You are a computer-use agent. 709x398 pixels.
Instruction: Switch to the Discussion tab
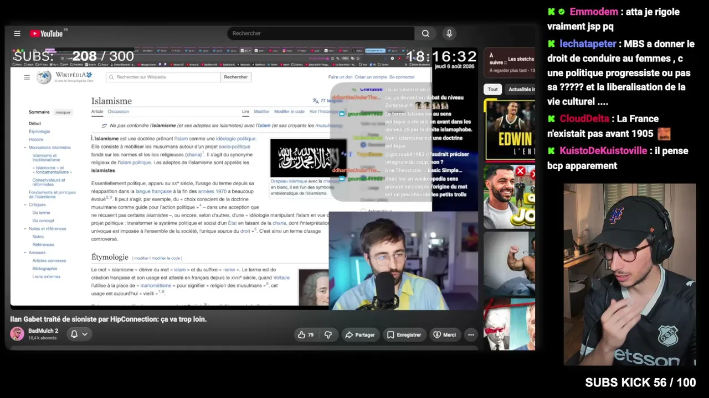[x=119, y=112]
